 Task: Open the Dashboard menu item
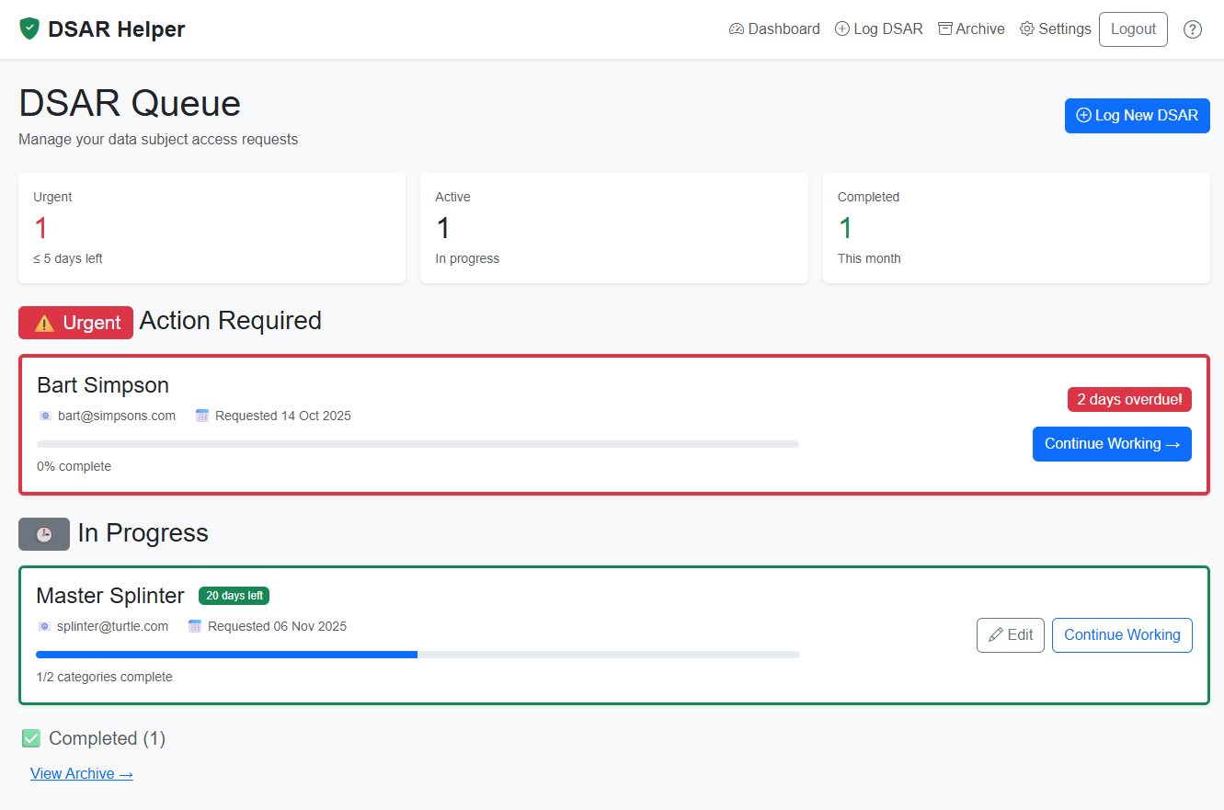[x=773, y=29]
